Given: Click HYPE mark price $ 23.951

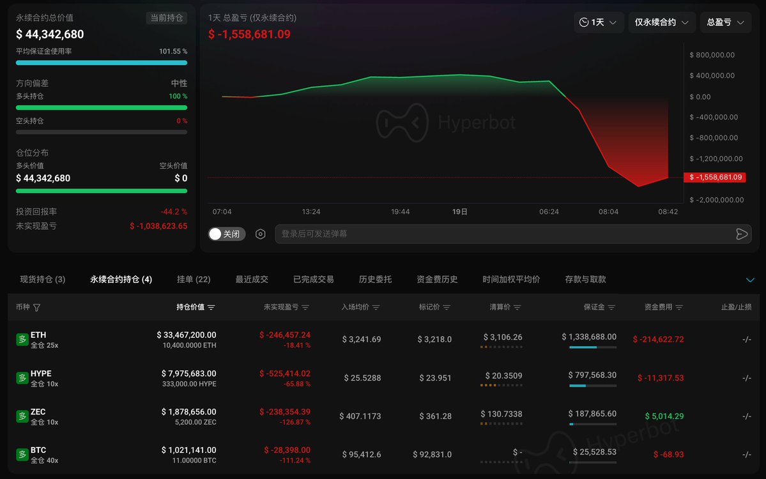Looking at the screenshot, I should click(435, 378).
